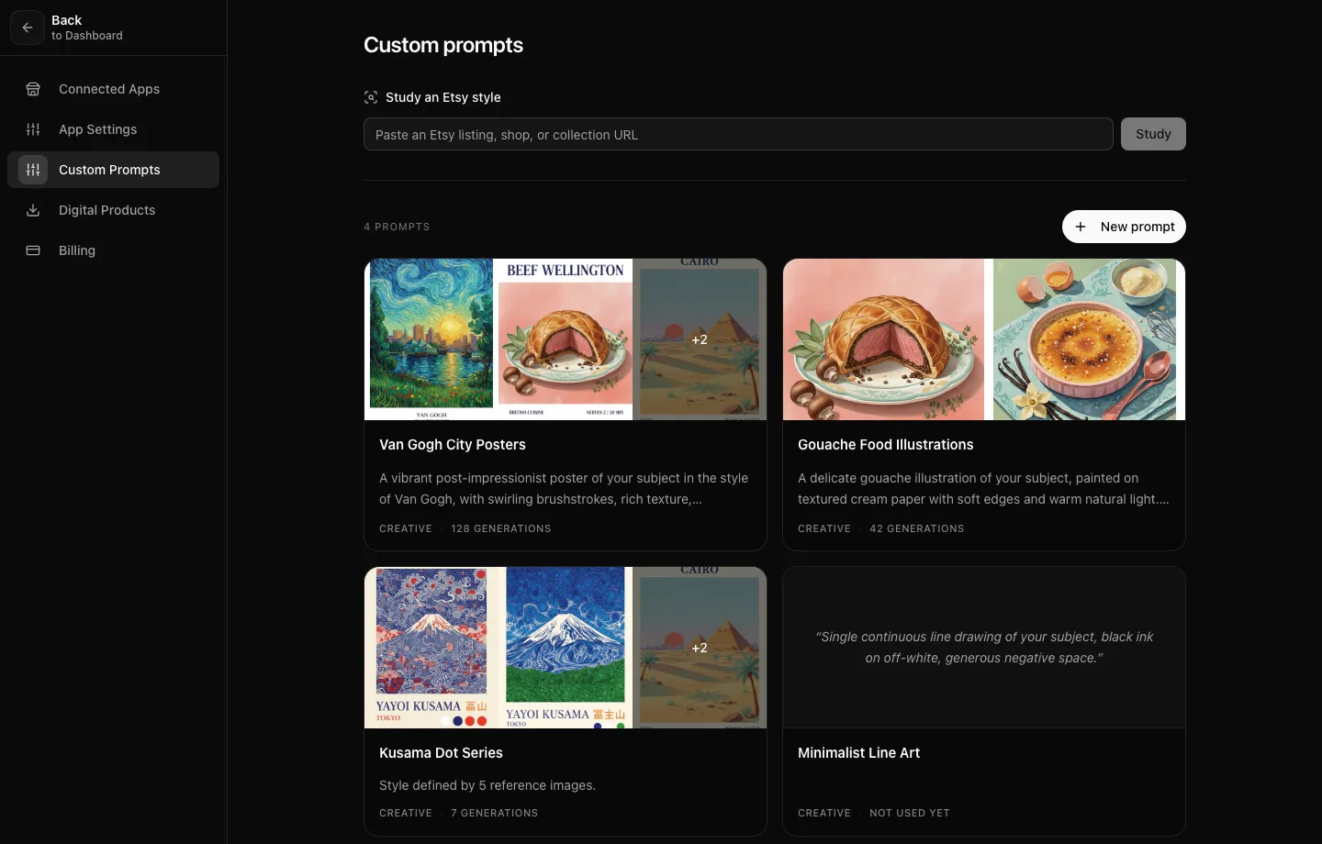Image resolution: width=1322 pixels, height=844 pixels.
Task: Go Back to Dashboard
Action: (x=69, y=28)
